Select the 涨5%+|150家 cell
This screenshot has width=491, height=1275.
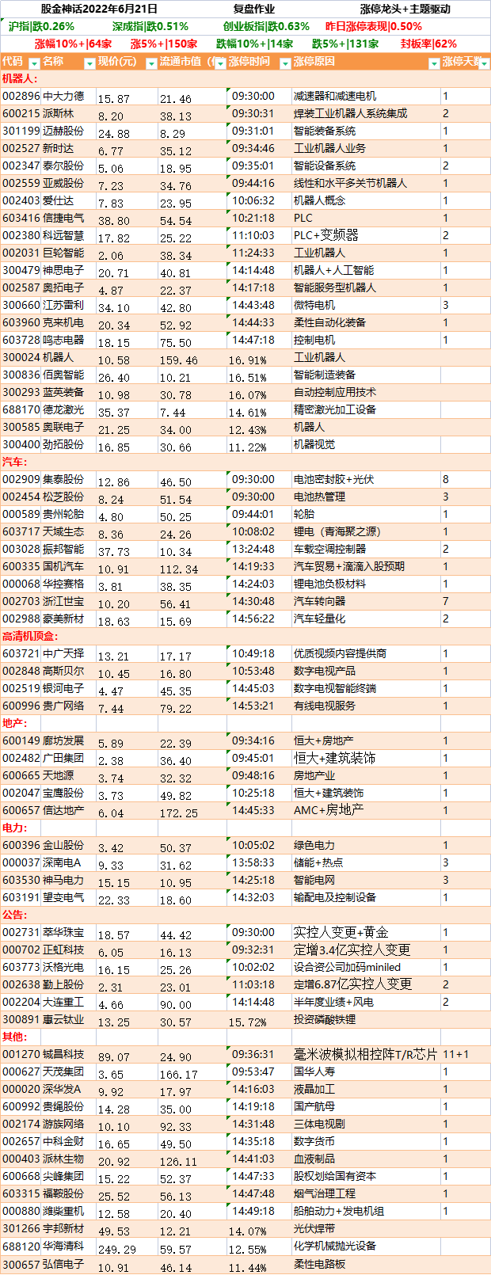tap(164, 44)
